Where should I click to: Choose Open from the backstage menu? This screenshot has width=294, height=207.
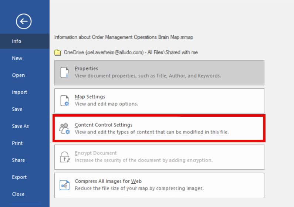pyautogui.click(x=18, y=75)
